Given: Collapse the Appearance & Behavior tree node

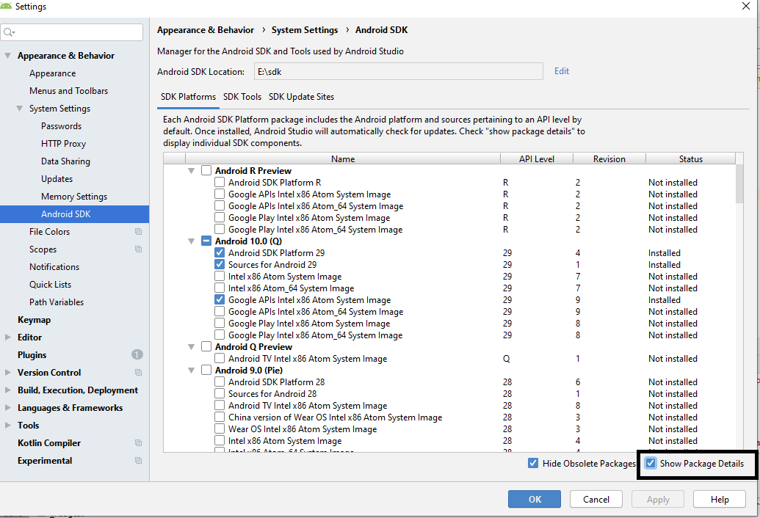Looking at the screenshot, I should pos(8,56).
